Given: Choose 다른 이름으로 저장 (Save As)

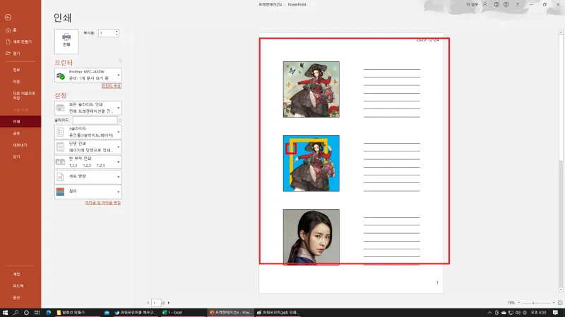Looking at the screenshot, I should (20, 95).
